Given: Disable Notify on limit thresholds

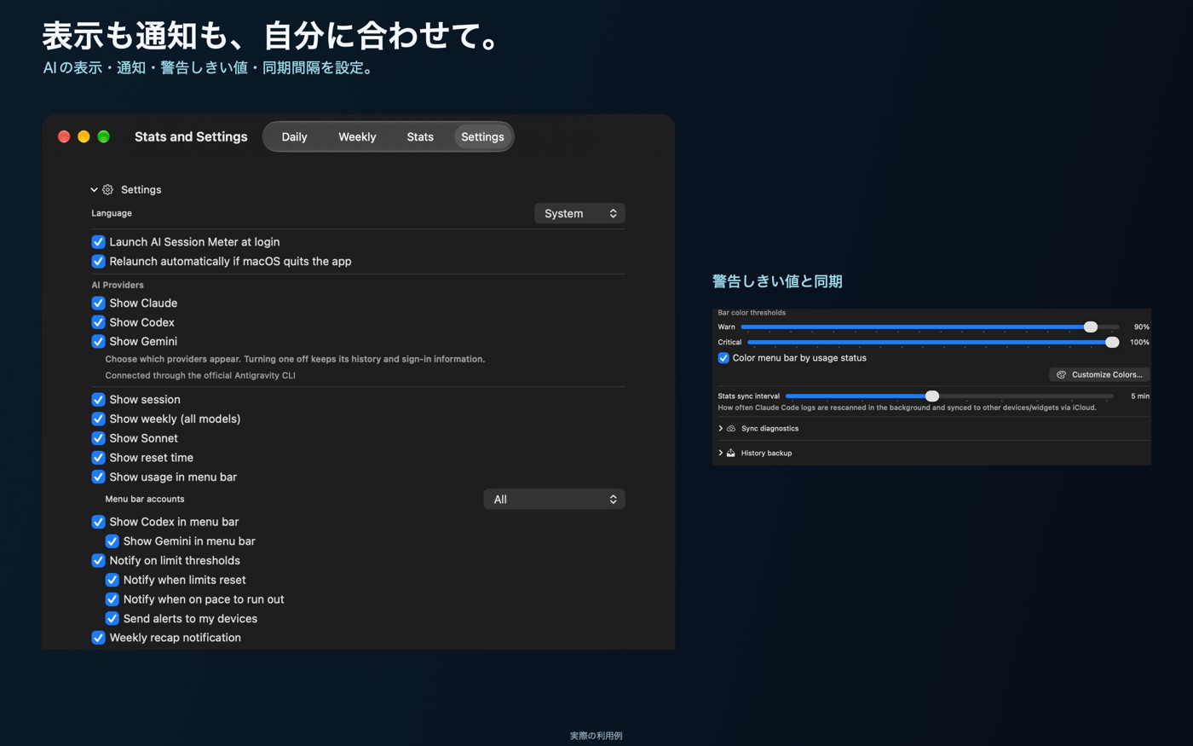Looking at the screenshot, I should coord(98,561).
